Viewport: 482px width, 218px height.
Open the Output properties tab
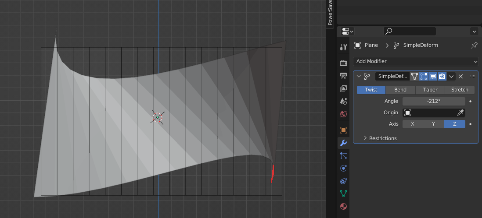pos(344,76)
